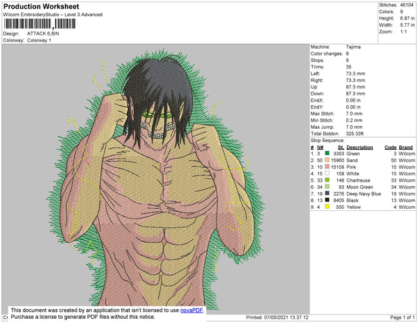Click the Green thread color swatch
The width and height of the screenshot is (418, 323).
pyautogui.click(x=327, y=153)
